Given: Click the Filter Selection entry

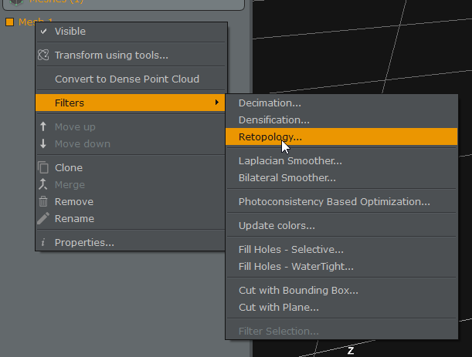Looking at the screenshot, I should click(341, 331).
